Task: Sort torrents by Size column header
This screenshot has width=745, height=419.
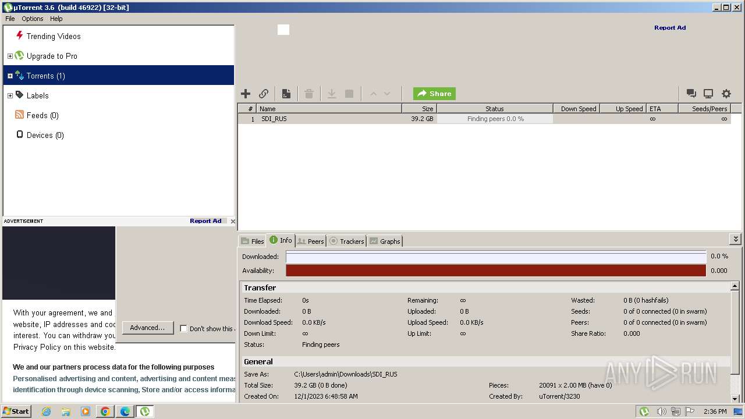Action: tap(420, 109)
